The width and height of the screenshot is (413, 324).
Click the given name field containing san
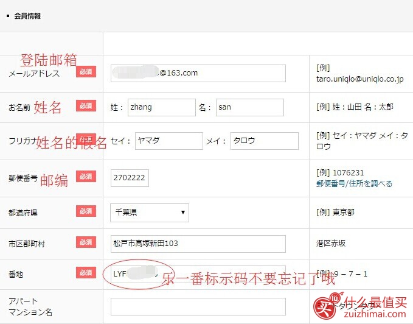tap(250, 107)
